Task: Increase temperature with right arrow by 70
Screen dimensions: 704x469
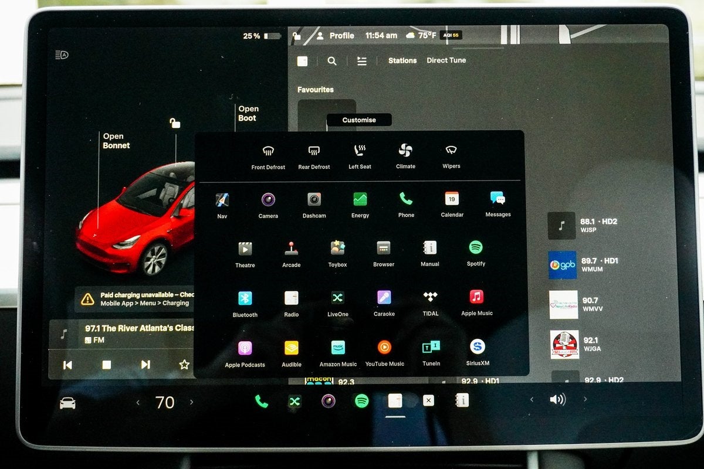Action: tap(191, 402)
